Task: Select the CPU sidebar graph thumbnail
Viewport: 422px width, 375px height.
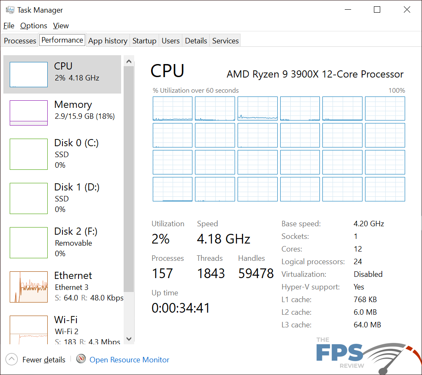Action: click(29, 75)
